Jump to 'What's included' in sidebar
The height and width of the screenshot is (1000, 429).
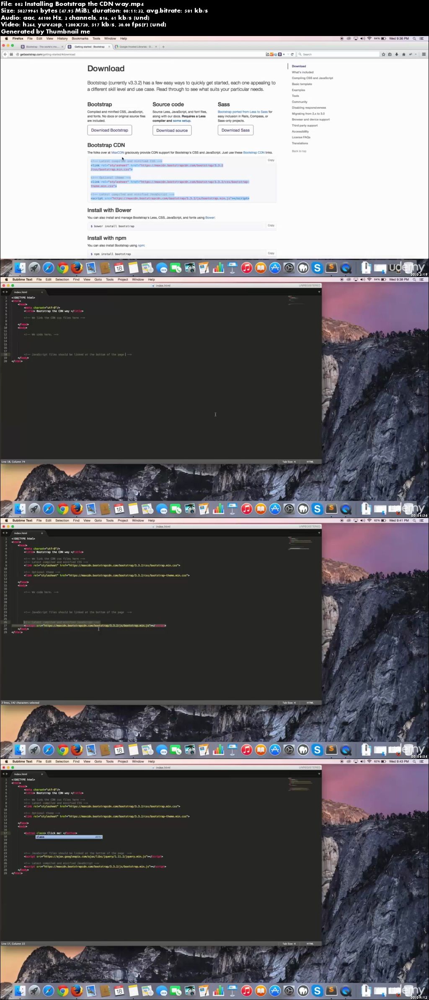(x=302, y=72)
